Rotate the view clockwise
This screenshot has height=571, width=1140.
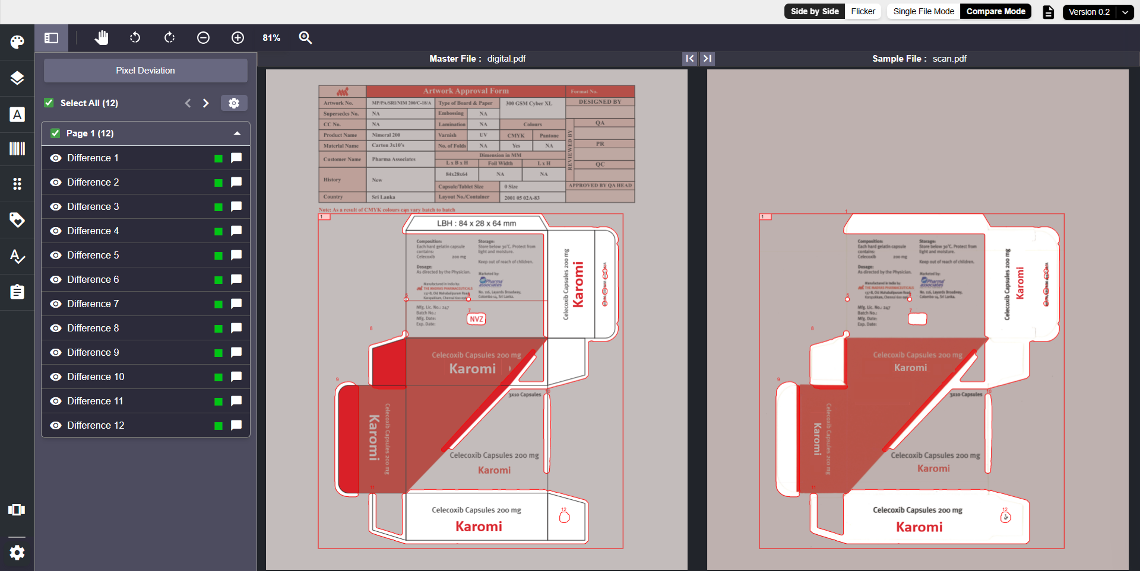click(169, 38)
